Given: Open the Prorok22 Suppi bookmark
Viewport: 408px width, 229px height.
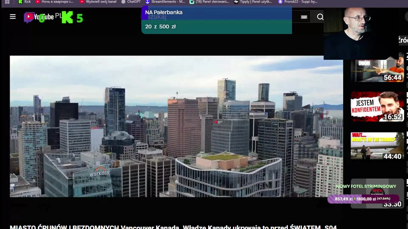Looking at the screenshot, I should coord(298,2).
